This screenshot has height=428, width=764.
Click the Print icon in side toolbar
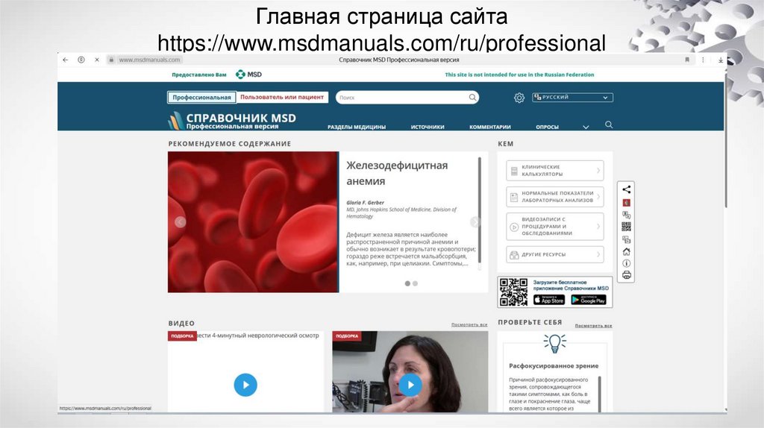pyautogui.click(x=627, y=275)
